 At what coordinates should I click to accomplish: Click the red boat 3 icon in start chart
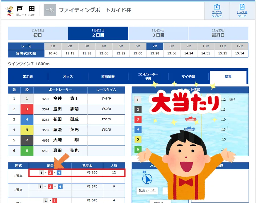click(x=191, y=119)
